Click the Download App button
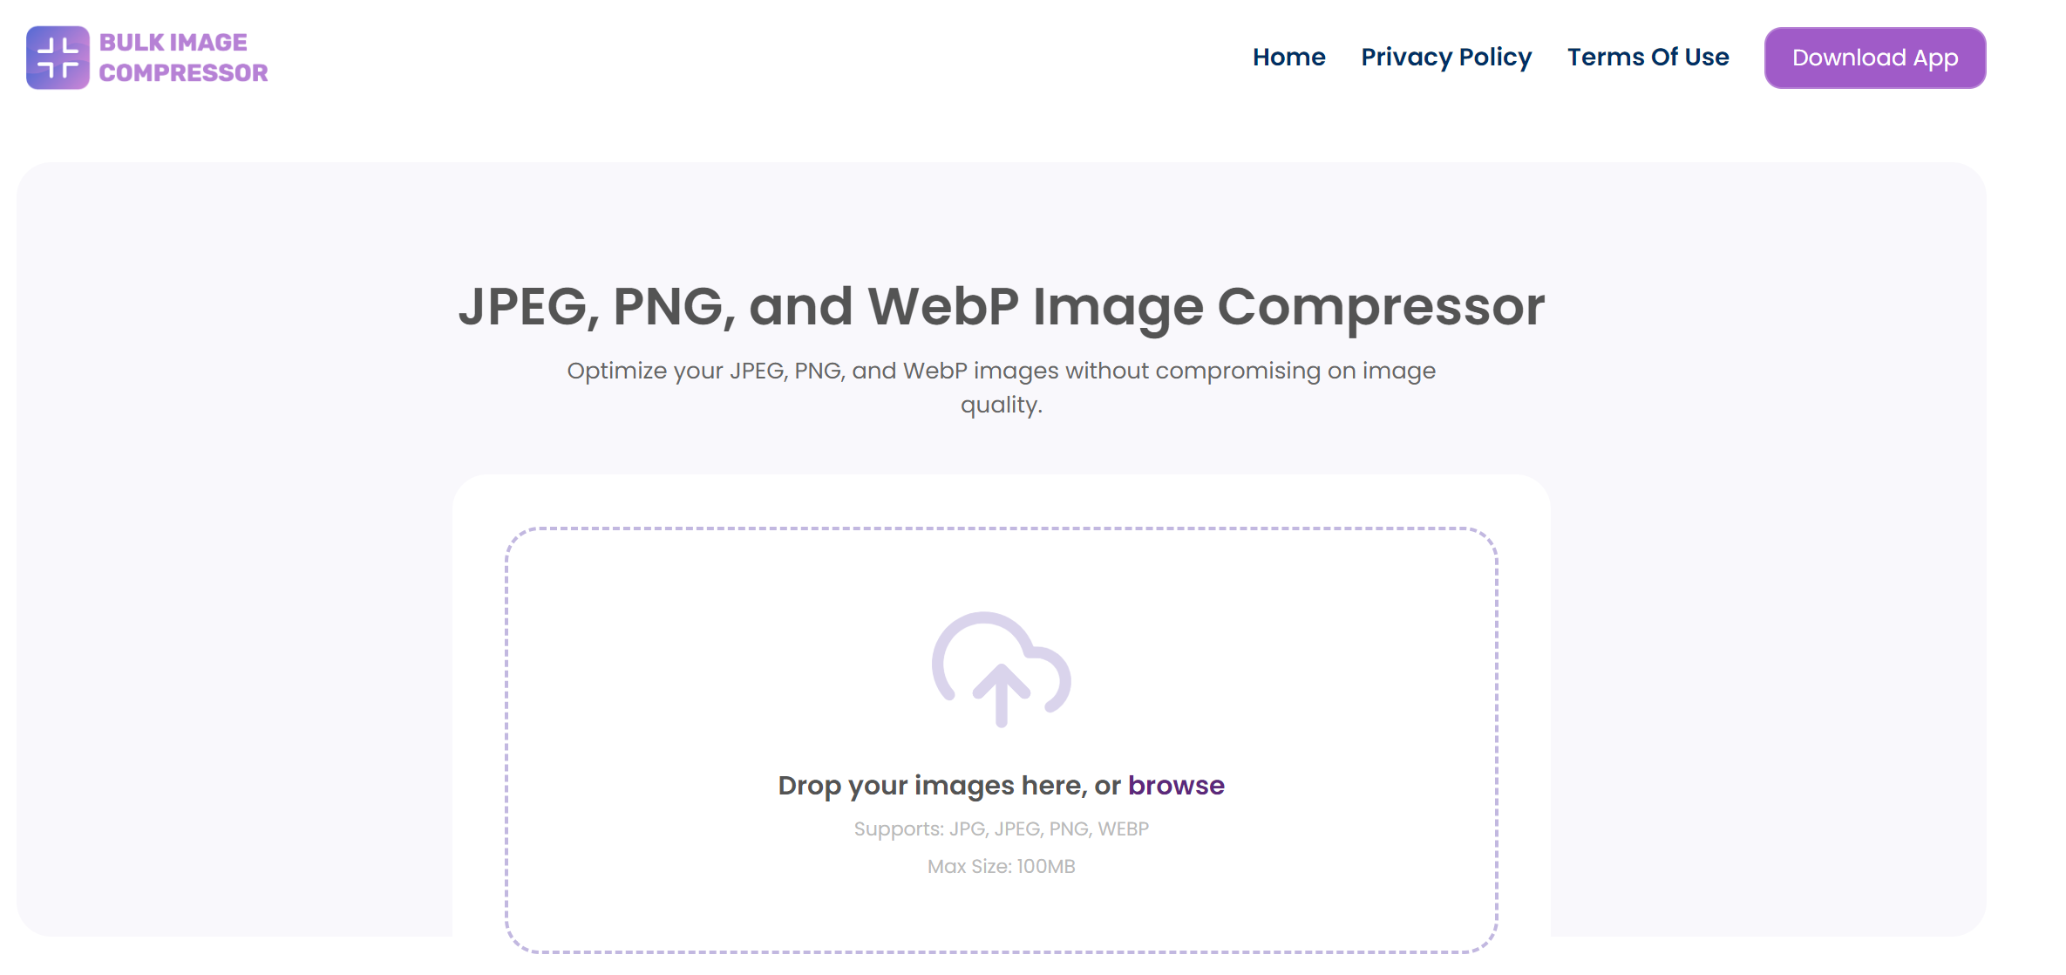The height and width of the screenshot is (975, 2066). tap(1874, 57)
